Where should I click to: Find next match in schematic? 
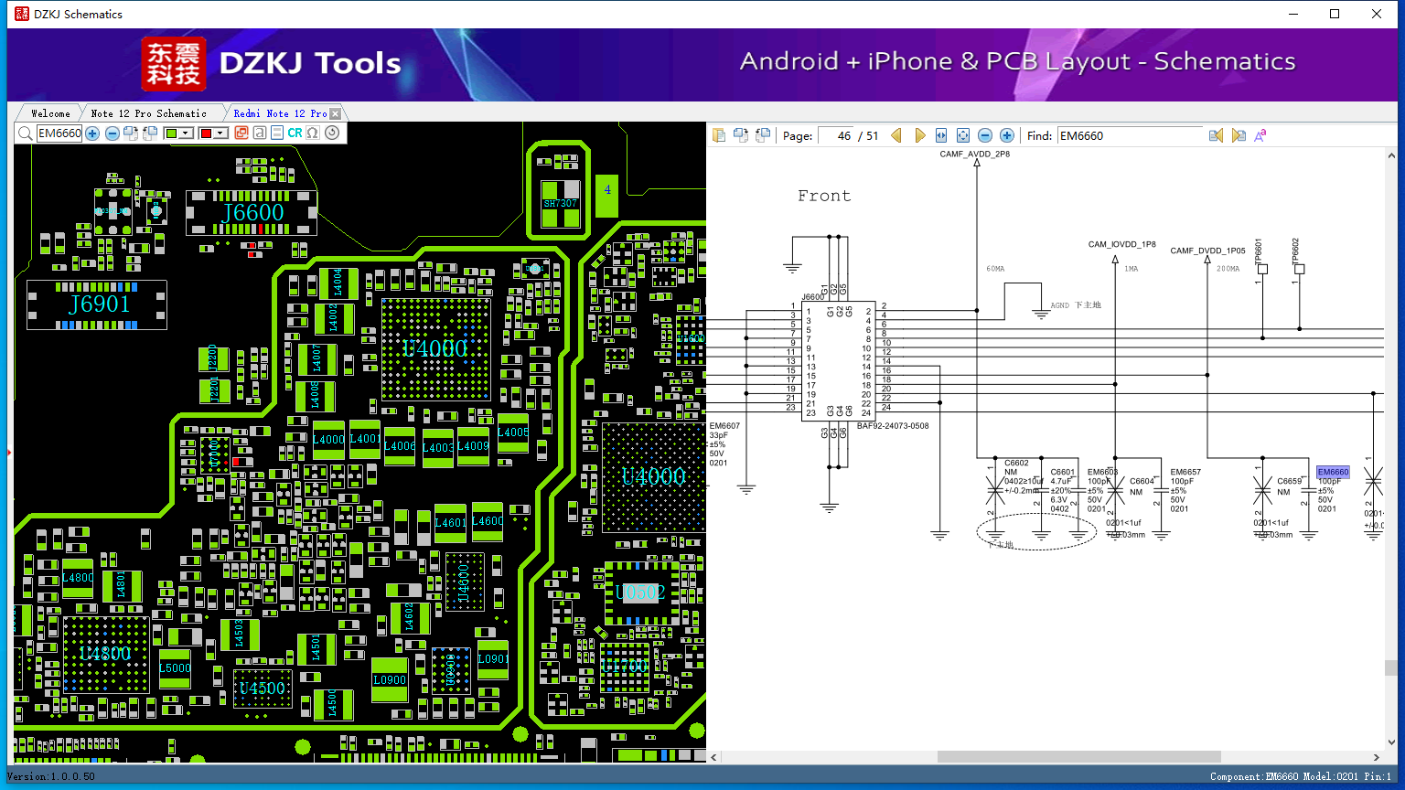point(1239,135)
